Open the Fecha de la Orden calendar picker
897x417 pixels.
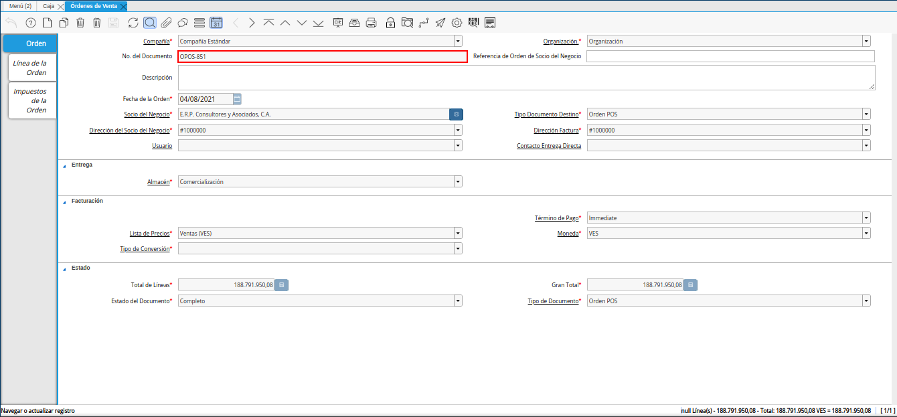click(237, 99)
